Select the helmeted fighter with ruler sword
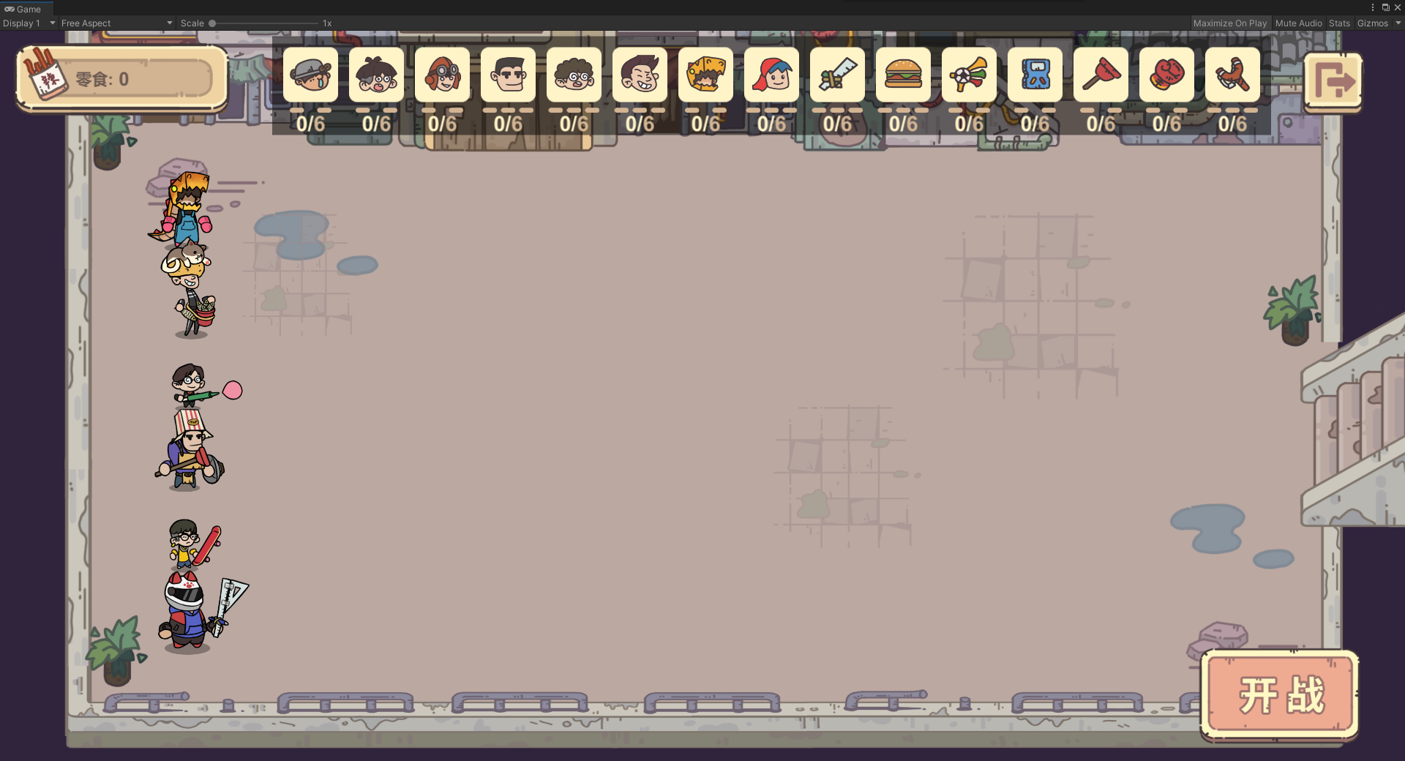Screen dimensions: 1405x761 (x=199, y=613)
